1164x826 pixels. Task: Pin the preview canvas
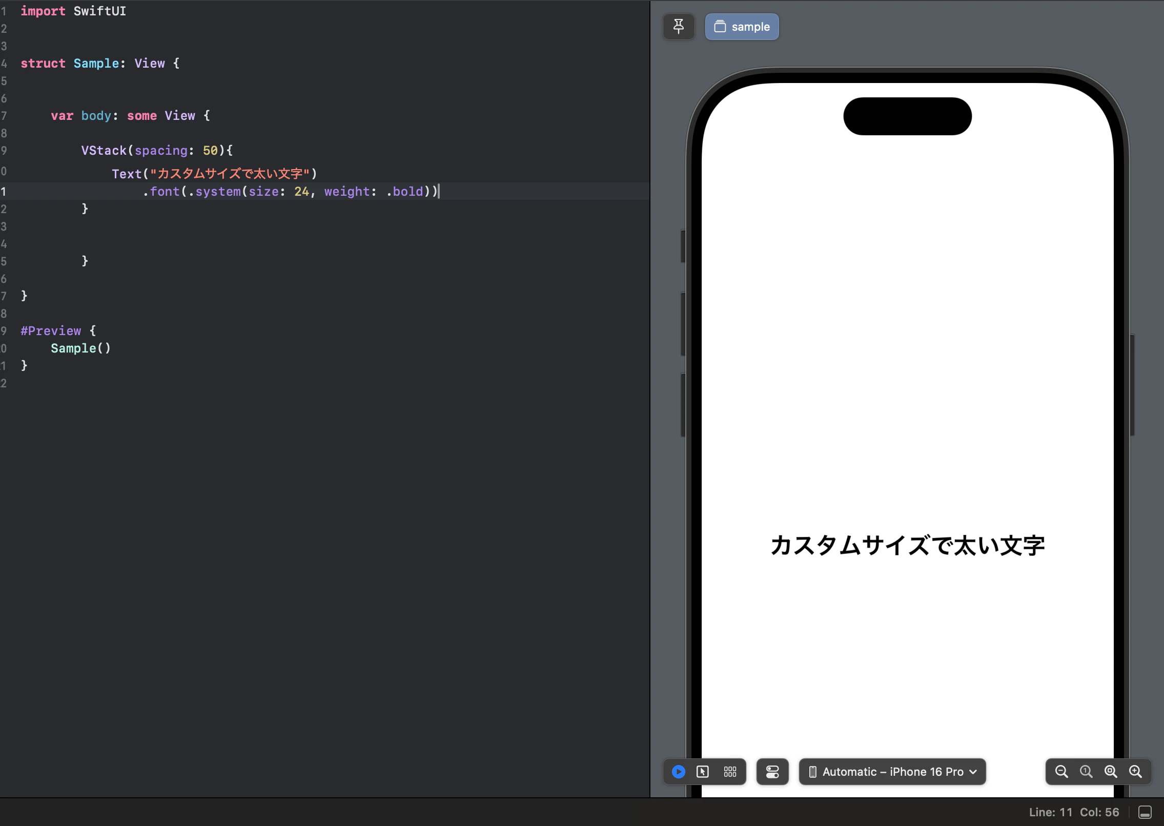point(678,26)
